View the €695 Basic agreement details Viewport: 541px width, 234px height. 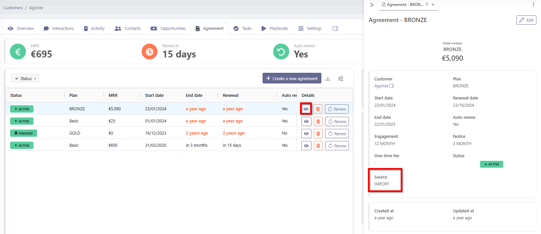coord(306,146)
